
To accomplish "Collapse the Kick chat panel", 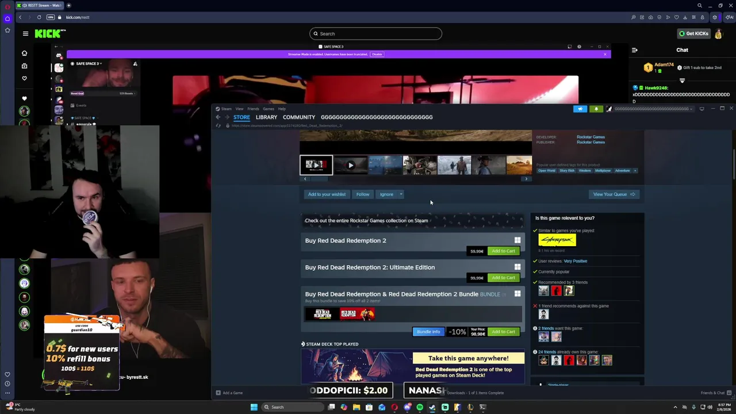I will click(x=635, y=50).
